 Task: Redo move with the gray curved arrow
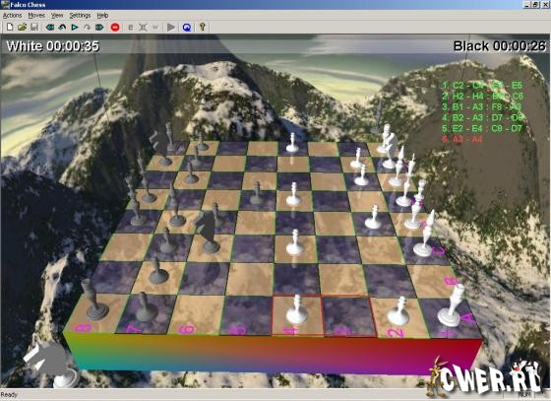pos(87,27)
